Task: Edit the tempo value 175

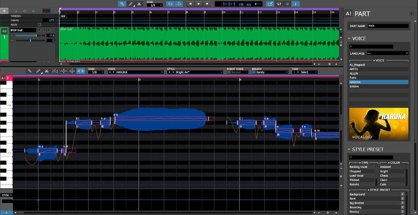Action: 48,20
